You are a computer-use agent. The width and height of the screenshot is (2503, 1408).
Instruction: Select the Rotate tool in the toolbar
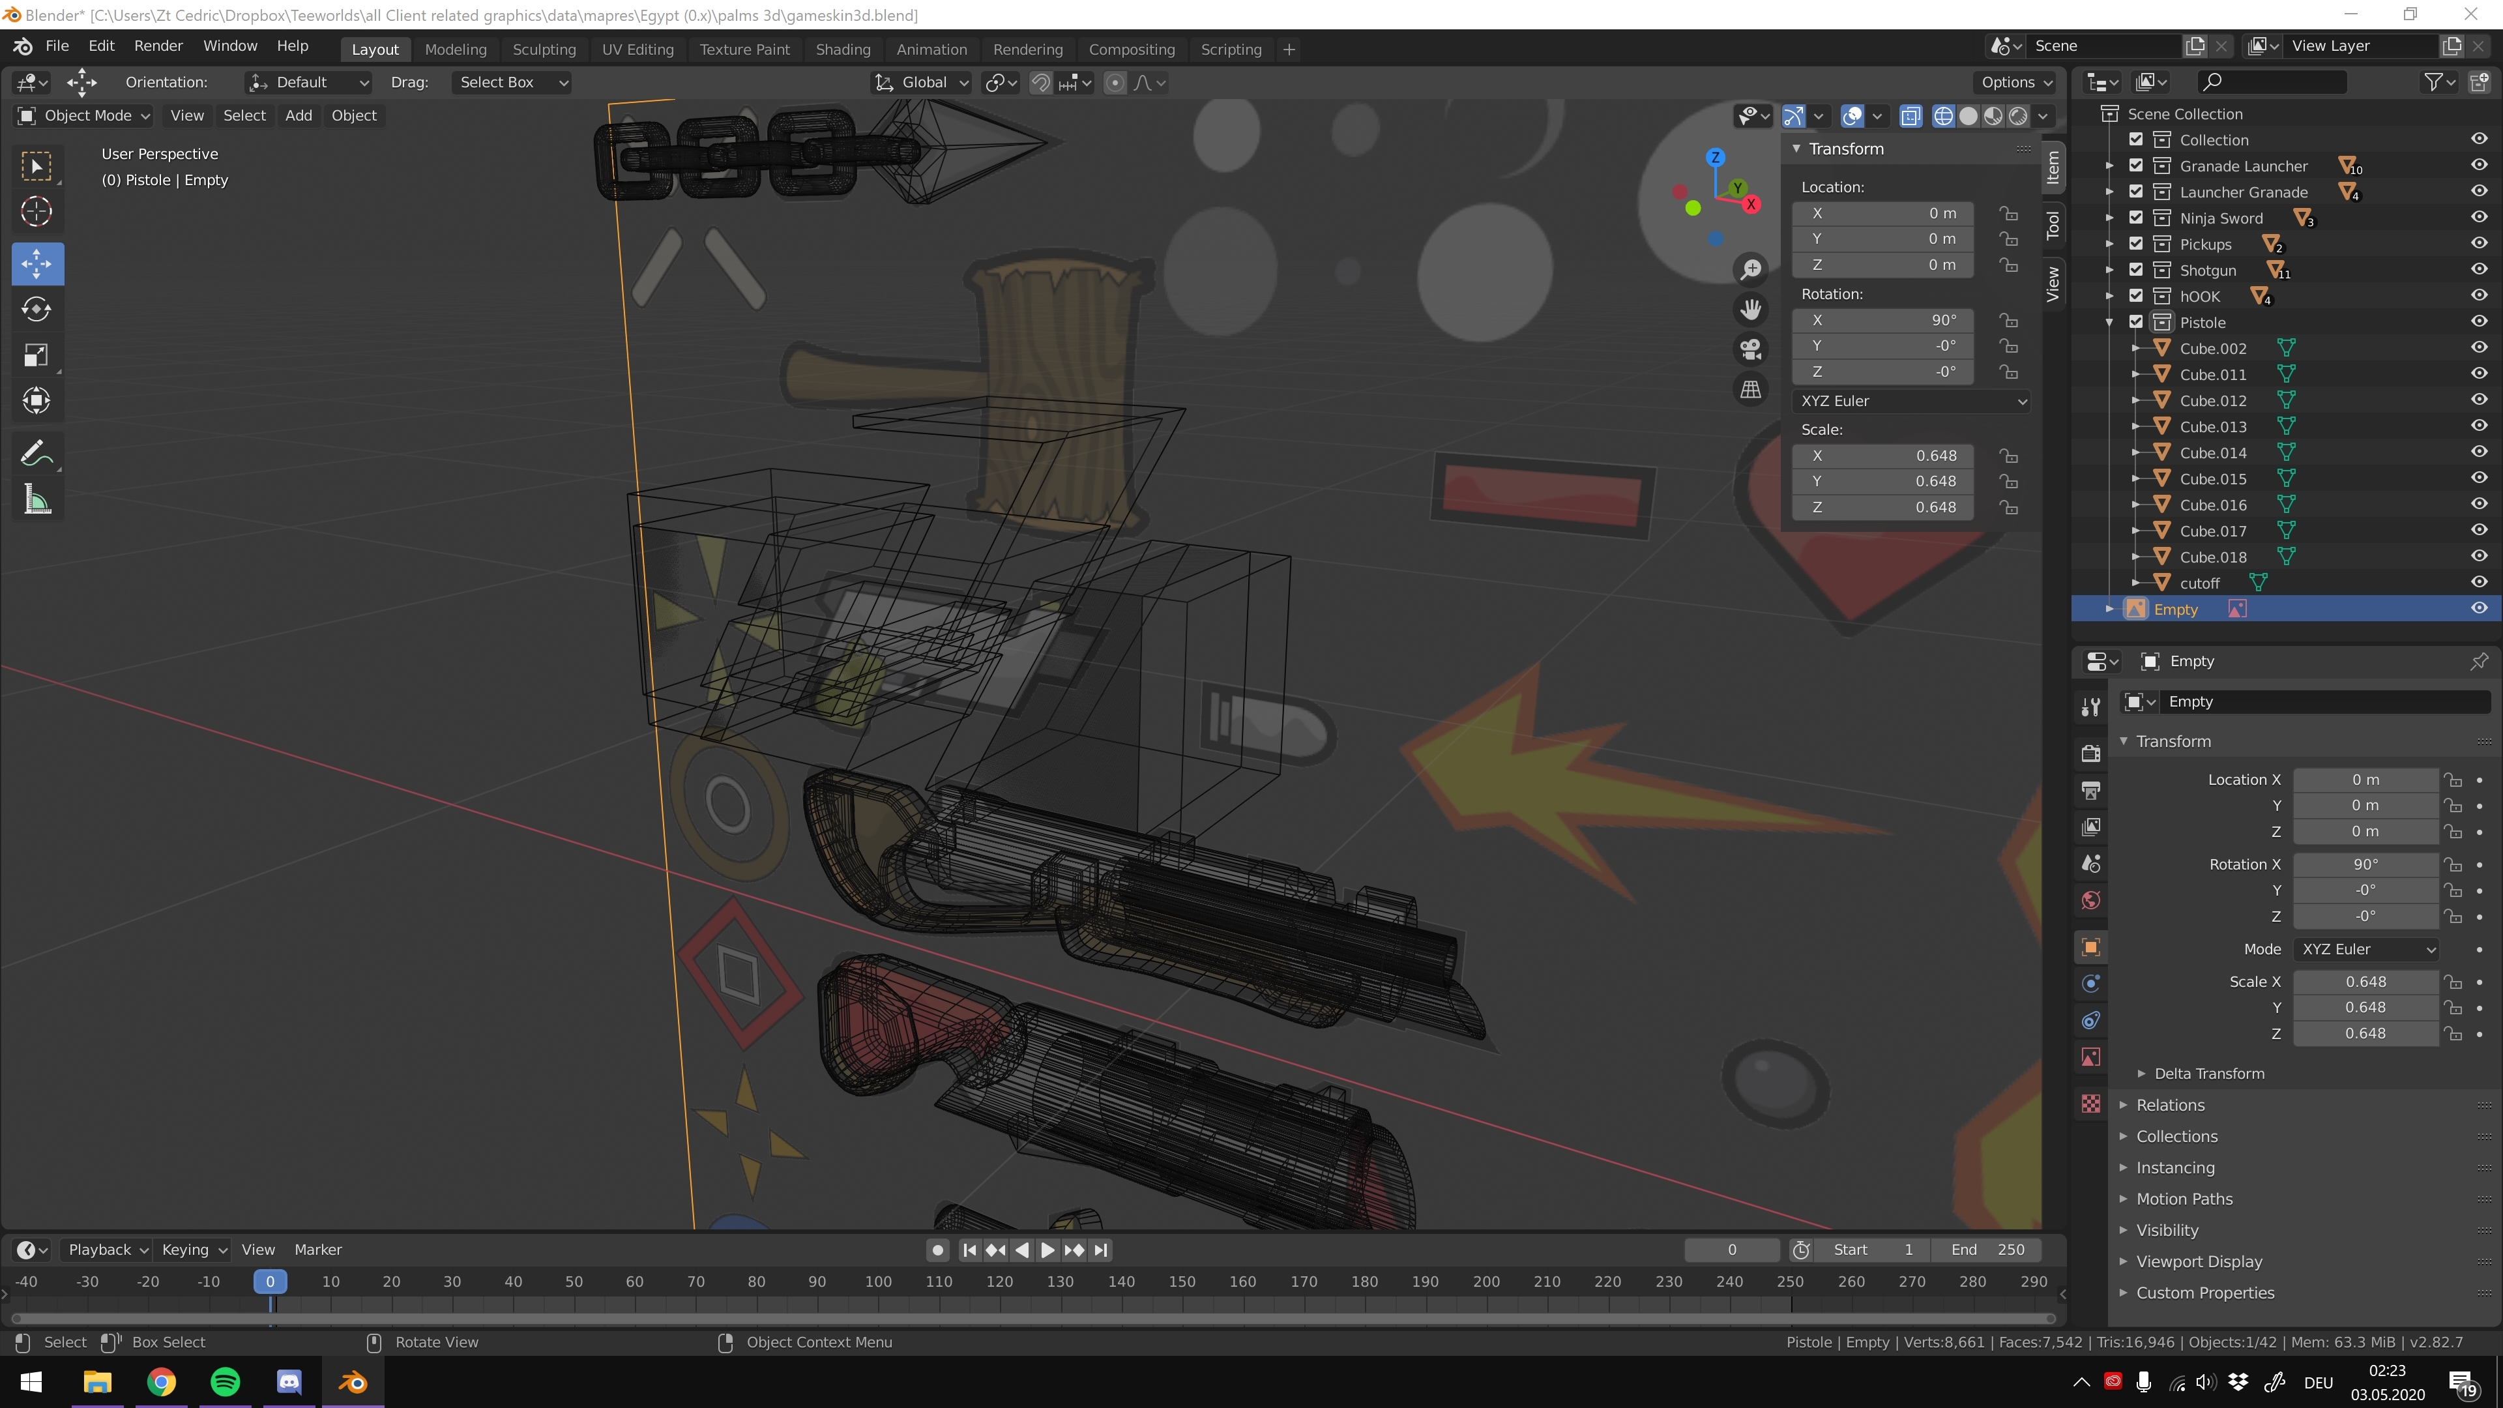click(x=37, y=309)
